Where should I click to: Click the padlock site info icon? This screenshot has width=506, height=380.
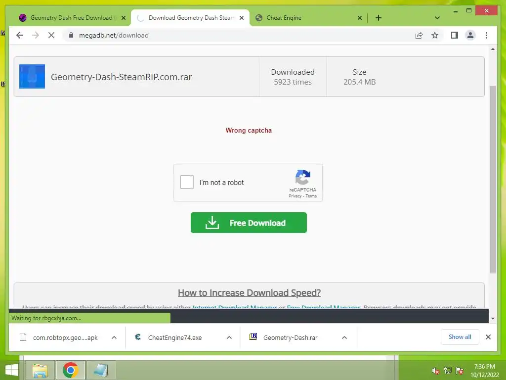pyautogui.click(x=71, y=35)
